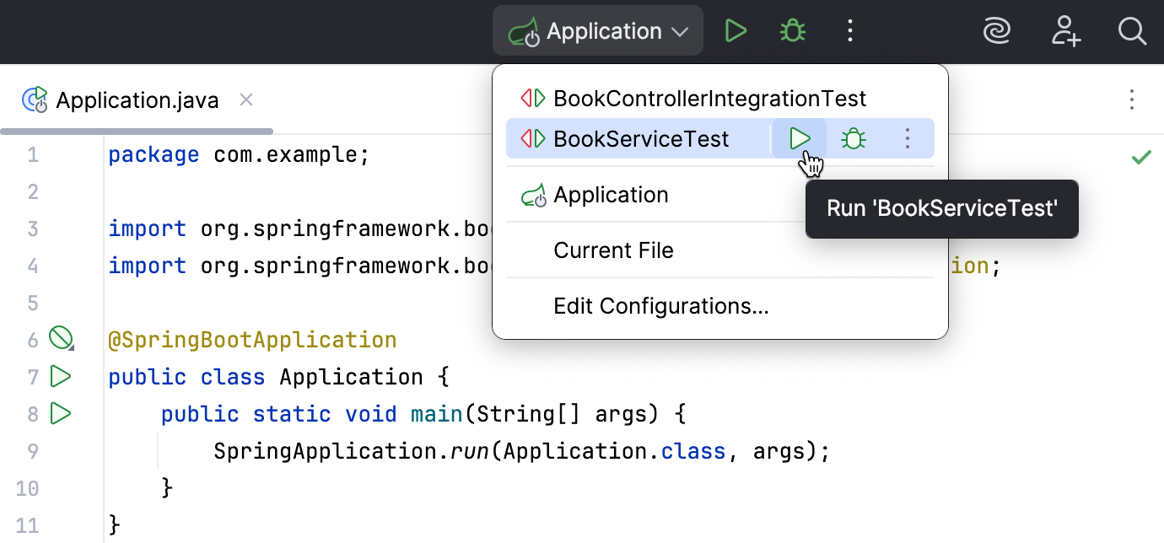
Task: Close the Application.java tab
Action: [x=245, y=99]
